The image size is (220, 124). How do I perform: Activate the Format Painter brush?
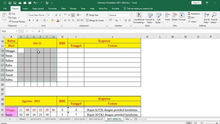click(17, 22)
